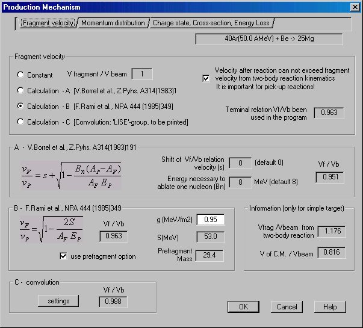Click the Prefragment Mass value box
The image size is (363, 328).
pyautogui.click(x=210, y=256)
